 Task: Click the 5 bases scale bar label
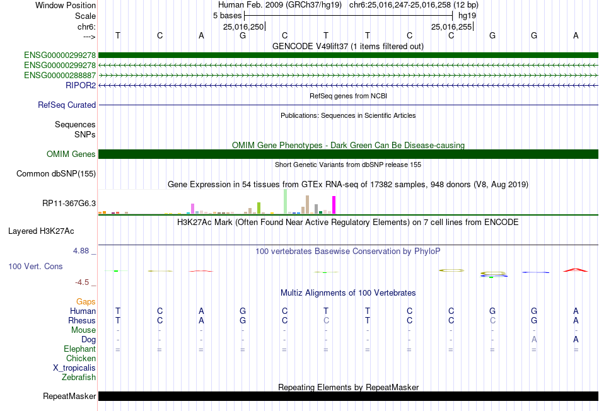click(x=227, y=16)
